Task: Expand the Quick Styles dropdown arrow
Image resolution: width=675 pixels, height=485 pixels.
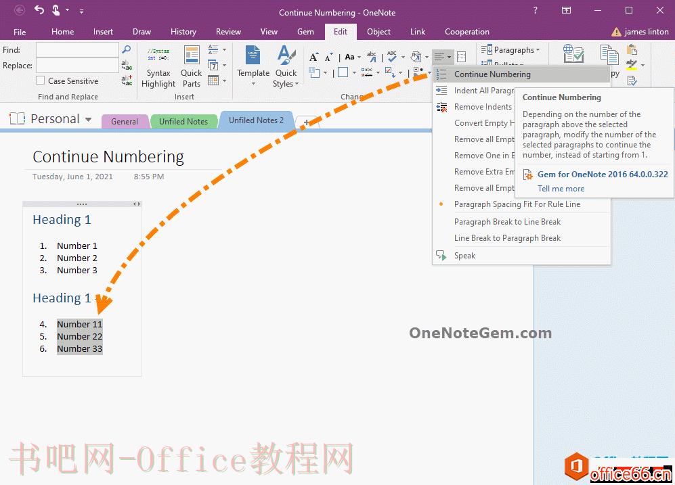Action: pyautogui.click(x=297, y=84)
